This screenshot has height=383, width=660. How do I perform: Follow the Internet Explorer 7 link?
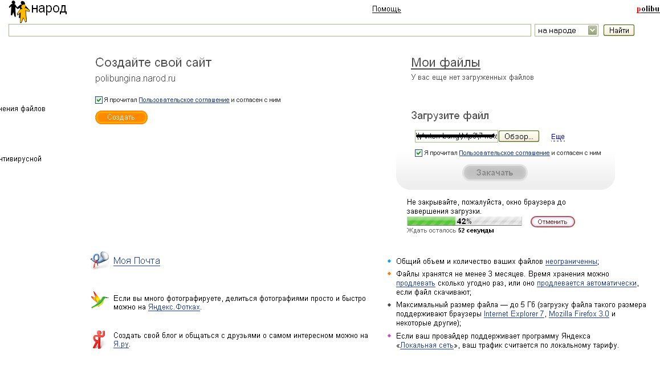(x=514, y=314)
